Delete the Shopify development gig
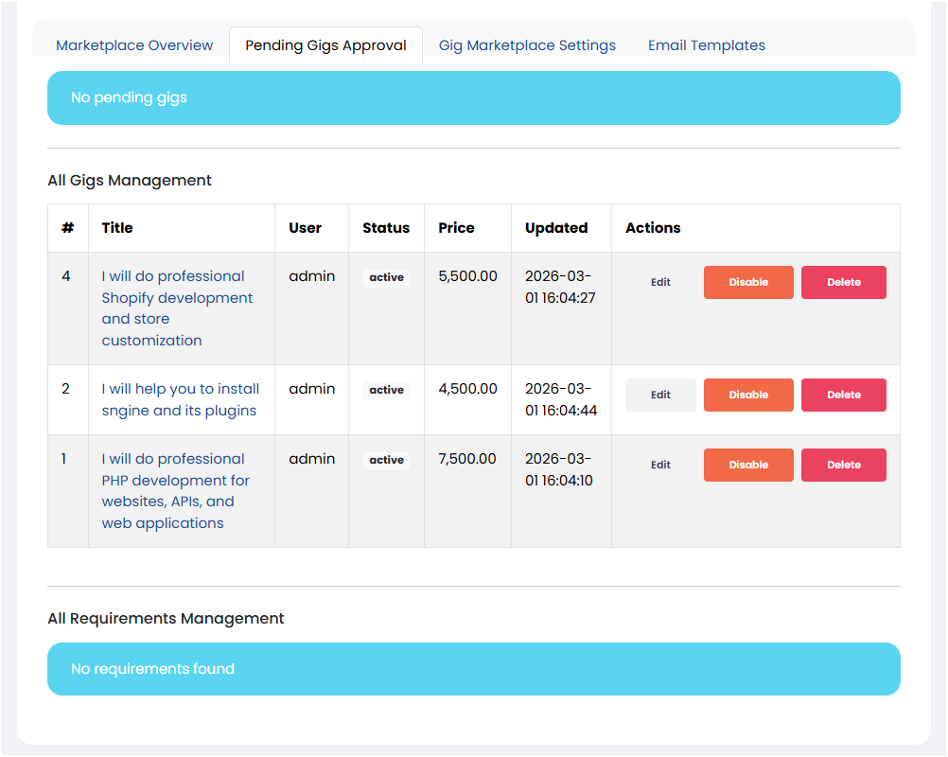Screen dimensions: 948x757 tap(844, 282)
